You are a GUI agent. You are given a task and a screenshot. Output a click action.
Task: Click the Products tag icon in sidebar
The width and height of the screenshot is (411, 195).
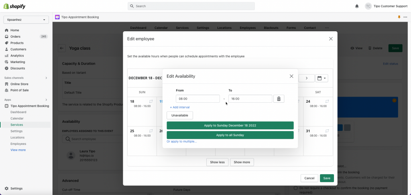click(x=6, y=43)
